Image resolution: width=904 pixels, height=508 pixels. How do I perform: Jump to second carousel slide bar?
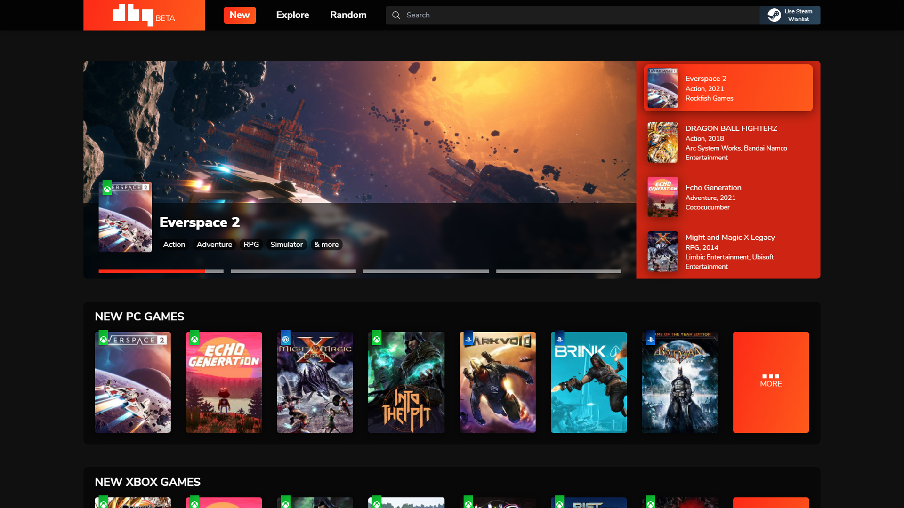click(293, 271)
